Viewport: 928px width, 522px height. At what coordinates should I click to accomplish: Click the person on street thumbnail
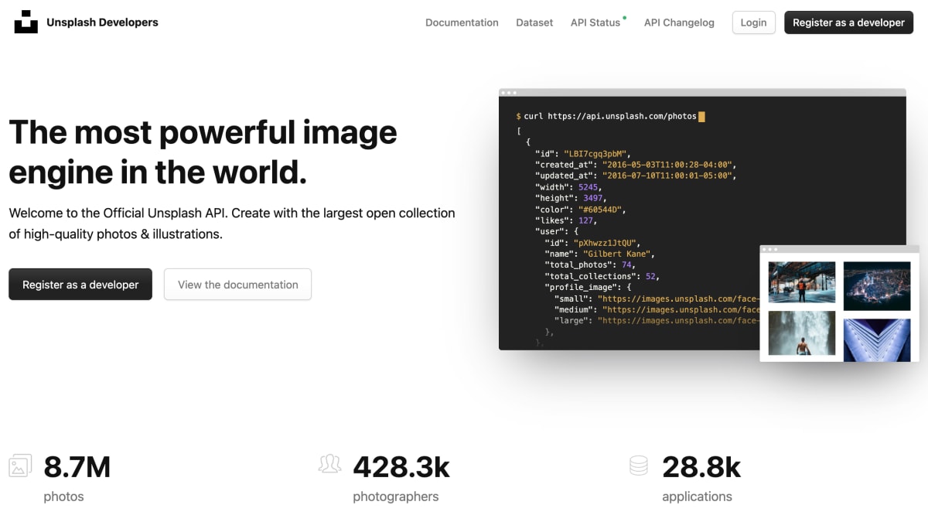pos(801,281)
